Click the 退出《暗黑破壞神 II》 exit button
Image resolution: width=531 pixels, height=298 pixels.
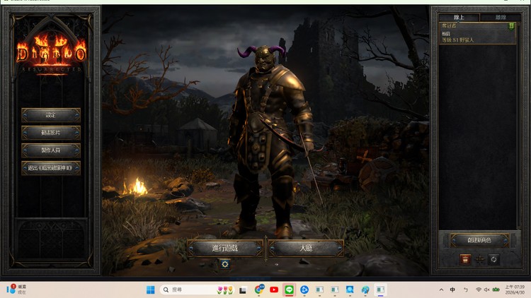(51, 168)
